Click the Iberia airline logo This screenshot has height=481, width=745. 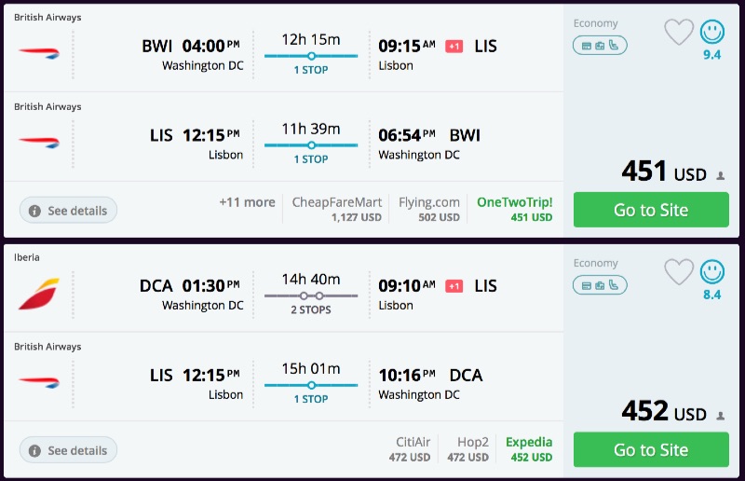coord(38,294)
